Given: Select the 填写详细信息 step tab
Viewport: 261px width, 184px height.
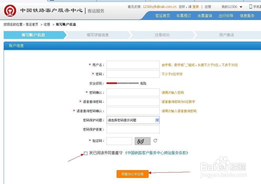Looking at the screenshot, I should [98, 35].
